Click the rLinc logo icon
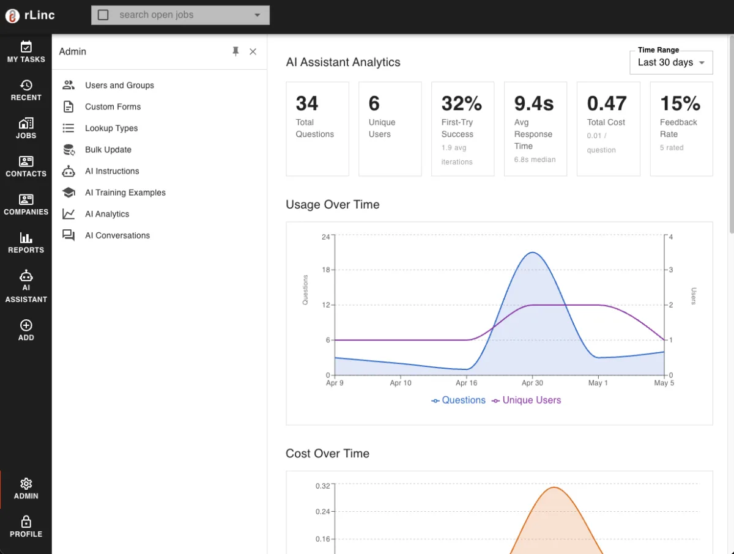 point(12,16)
